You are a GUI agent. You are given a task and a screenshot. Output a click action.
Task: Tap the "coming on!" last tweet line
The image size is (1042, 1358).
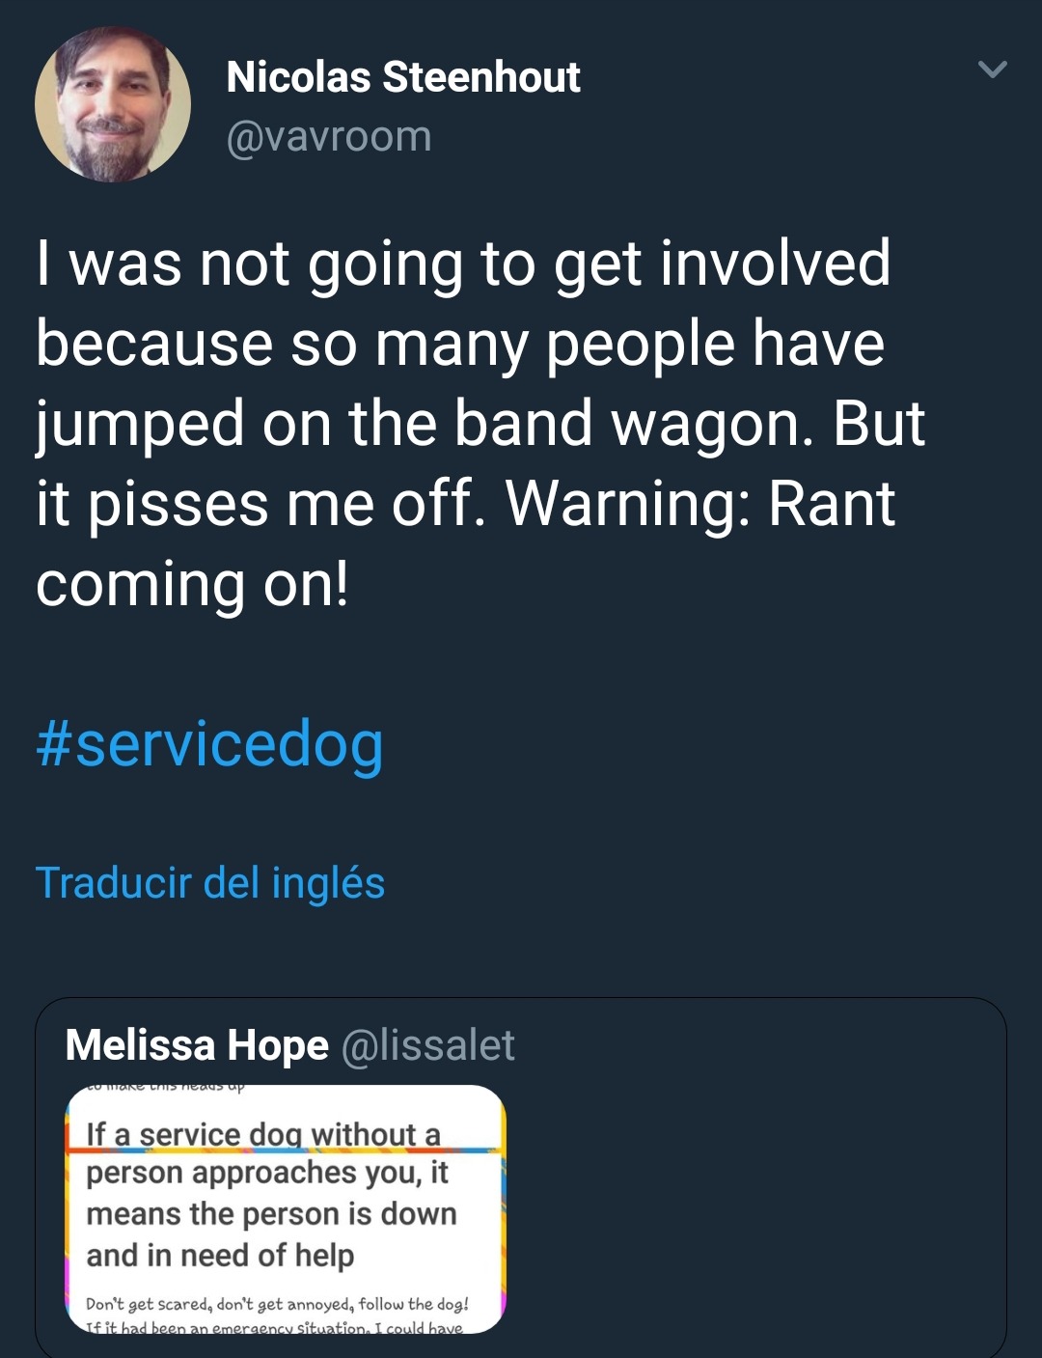(192, 584)
